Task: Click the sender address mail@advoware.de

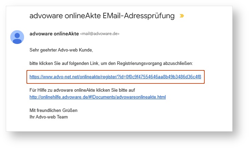Action: pos(100,34)
